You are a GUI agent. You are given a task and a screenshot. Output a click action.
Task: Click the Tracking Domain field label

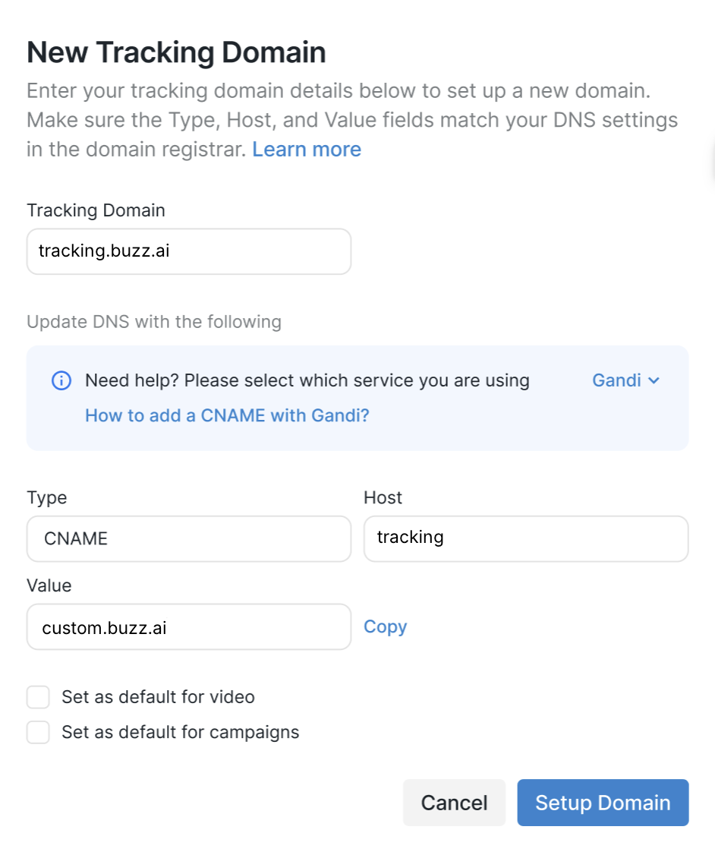click(96, 210)
